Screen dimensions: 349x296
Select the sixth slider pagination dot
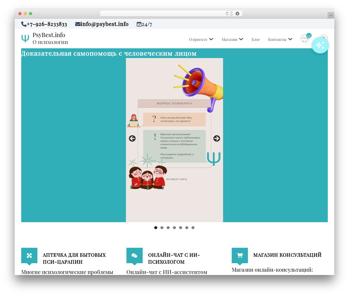(187, 228)
